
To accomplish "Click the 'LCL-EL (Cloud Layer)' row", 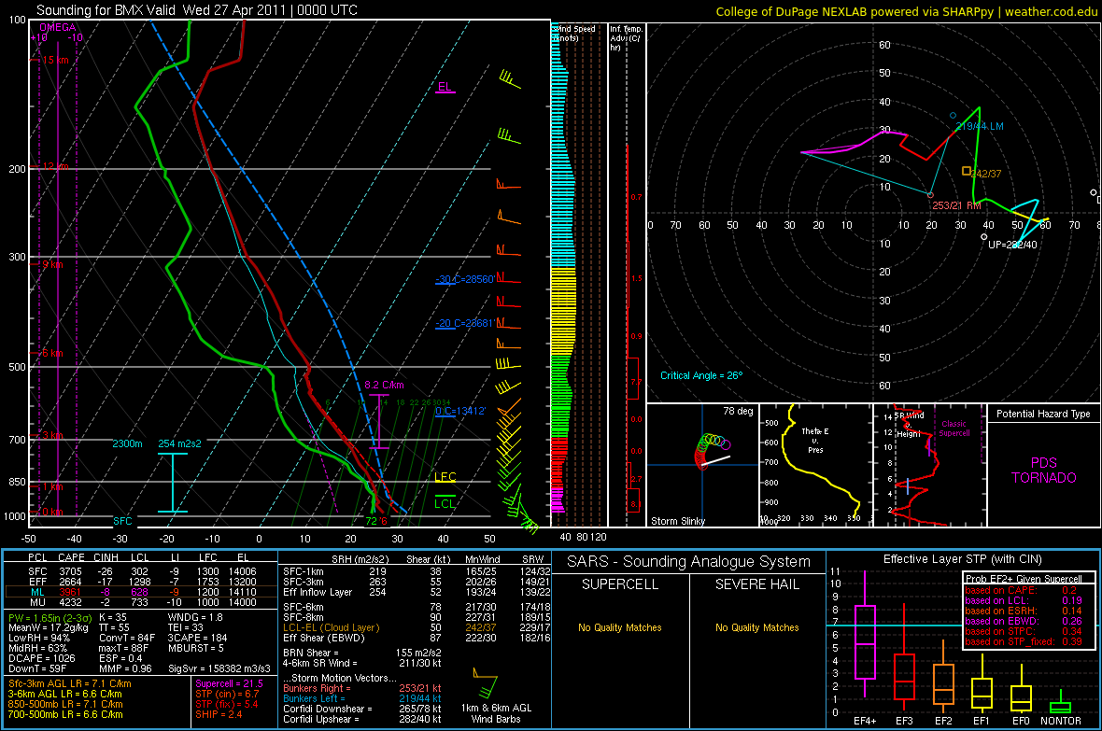I will (x=417, y=627).
